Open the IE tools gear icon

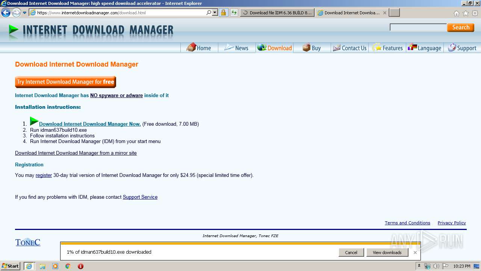[475, 13]
